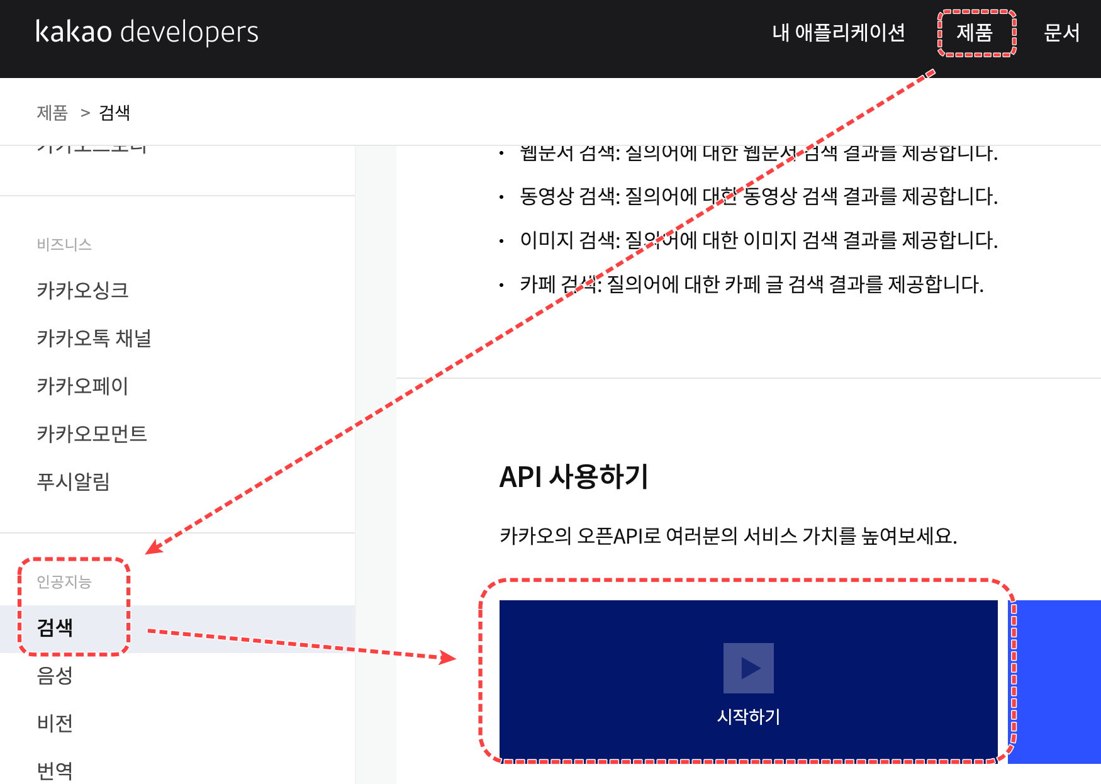Click the 검색 breadcrumb item
The image size is (1101, 784).
tap(115, 113)
